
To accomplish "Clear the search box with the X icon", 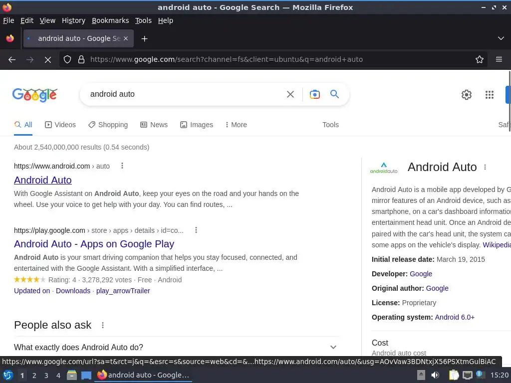I will point(290,94).
